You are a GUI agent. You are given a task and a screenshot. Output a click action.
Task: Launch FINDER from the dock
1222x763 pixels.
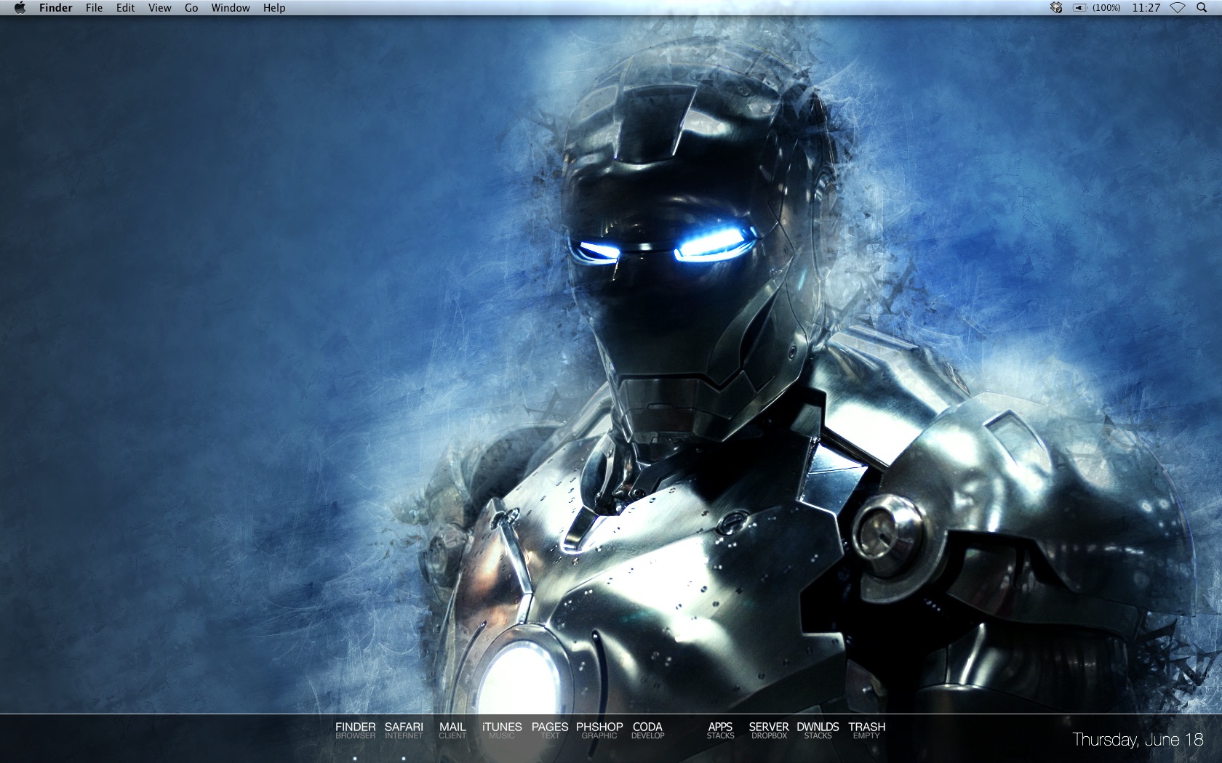[x=355, y=730]
